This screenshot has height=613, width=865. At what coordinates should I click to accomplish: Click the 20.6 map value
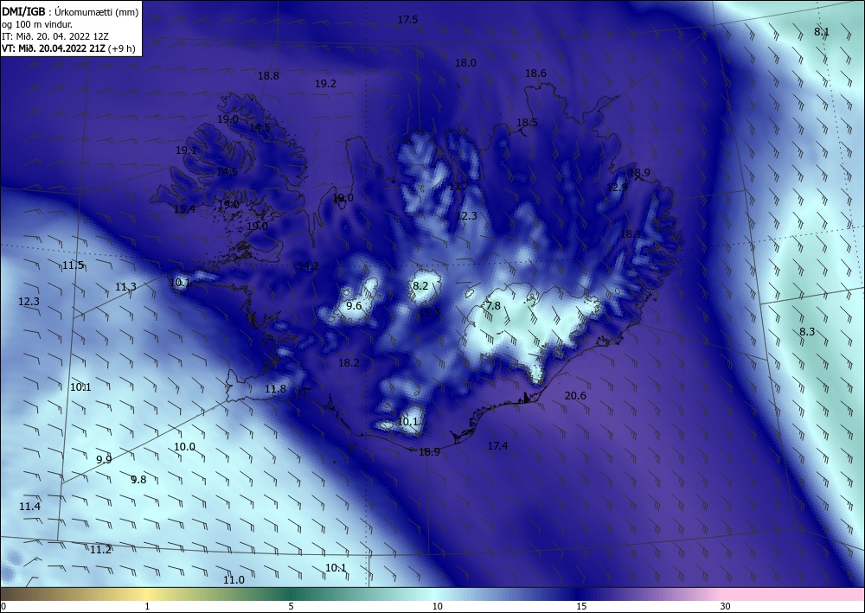click(575, 396)
